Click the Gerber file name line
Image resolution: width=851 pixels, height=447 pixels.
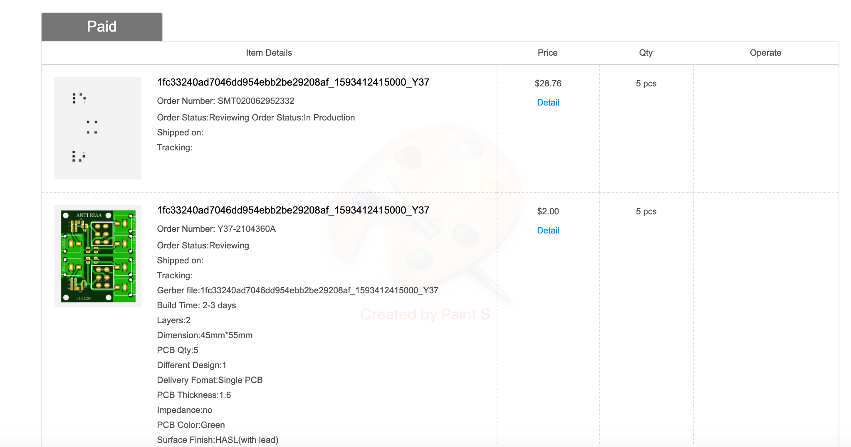pyautogui.click(x=297, y=290)
